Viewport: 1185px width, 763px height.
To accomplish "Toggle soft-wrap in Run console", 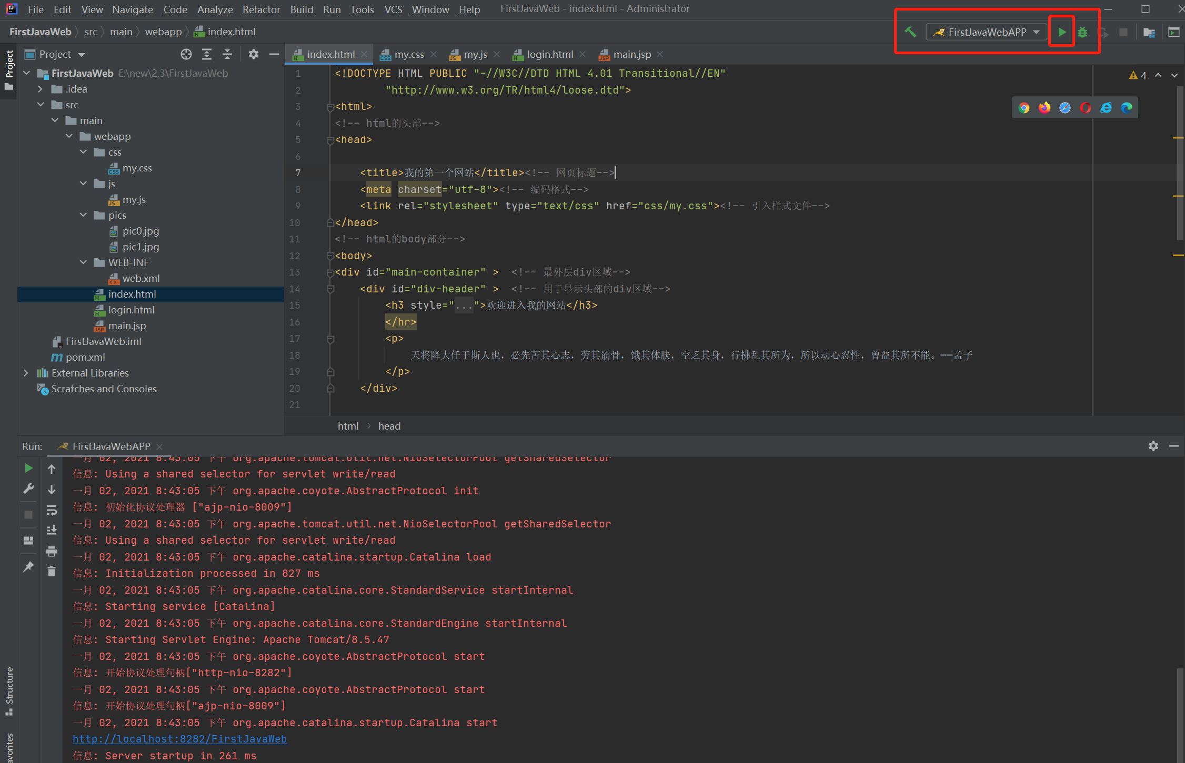I will (x=52, y=510).
